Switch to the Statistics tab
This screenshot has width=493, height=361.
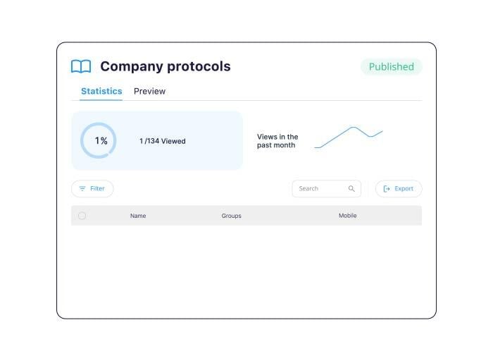[101, 92]
